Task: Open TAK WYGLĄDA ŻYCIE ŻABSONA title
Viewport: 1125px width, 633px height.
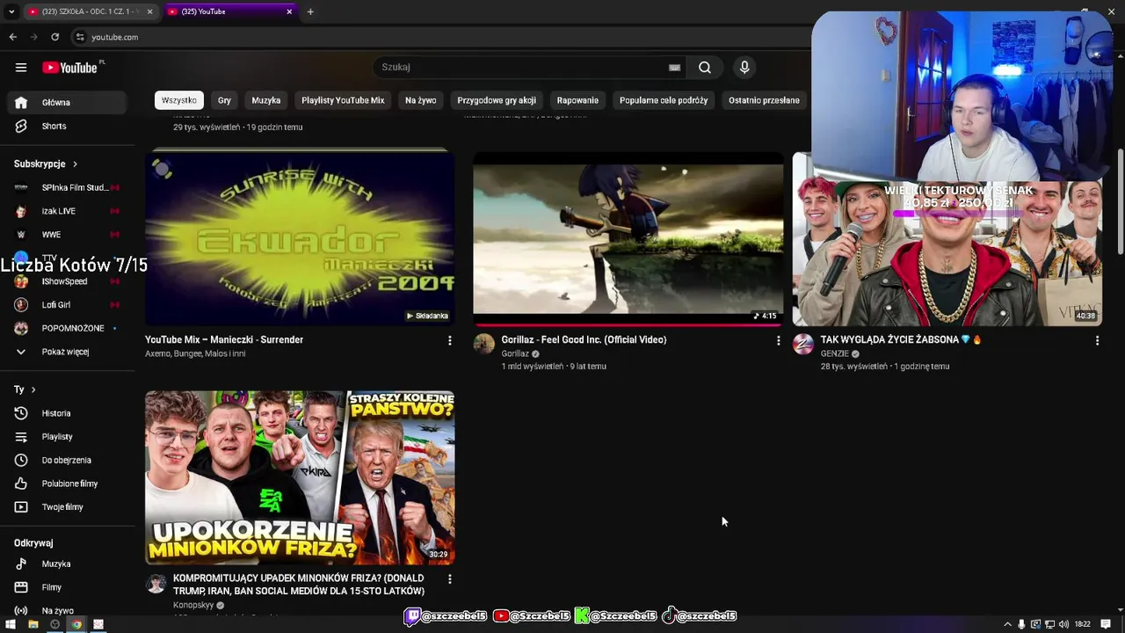Action: [900, 339]
